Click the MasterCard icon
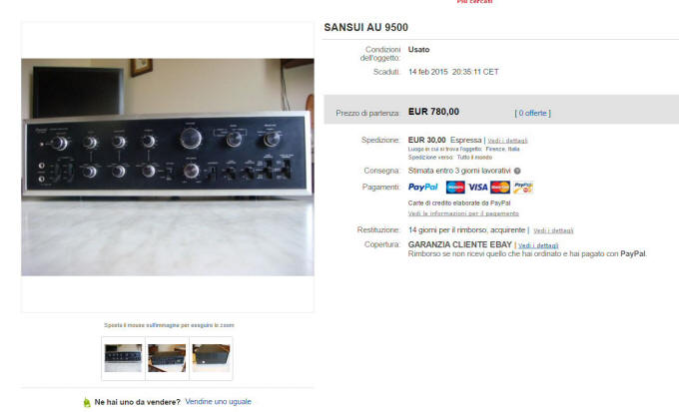 pyautogui.click(x=500, y=187)
